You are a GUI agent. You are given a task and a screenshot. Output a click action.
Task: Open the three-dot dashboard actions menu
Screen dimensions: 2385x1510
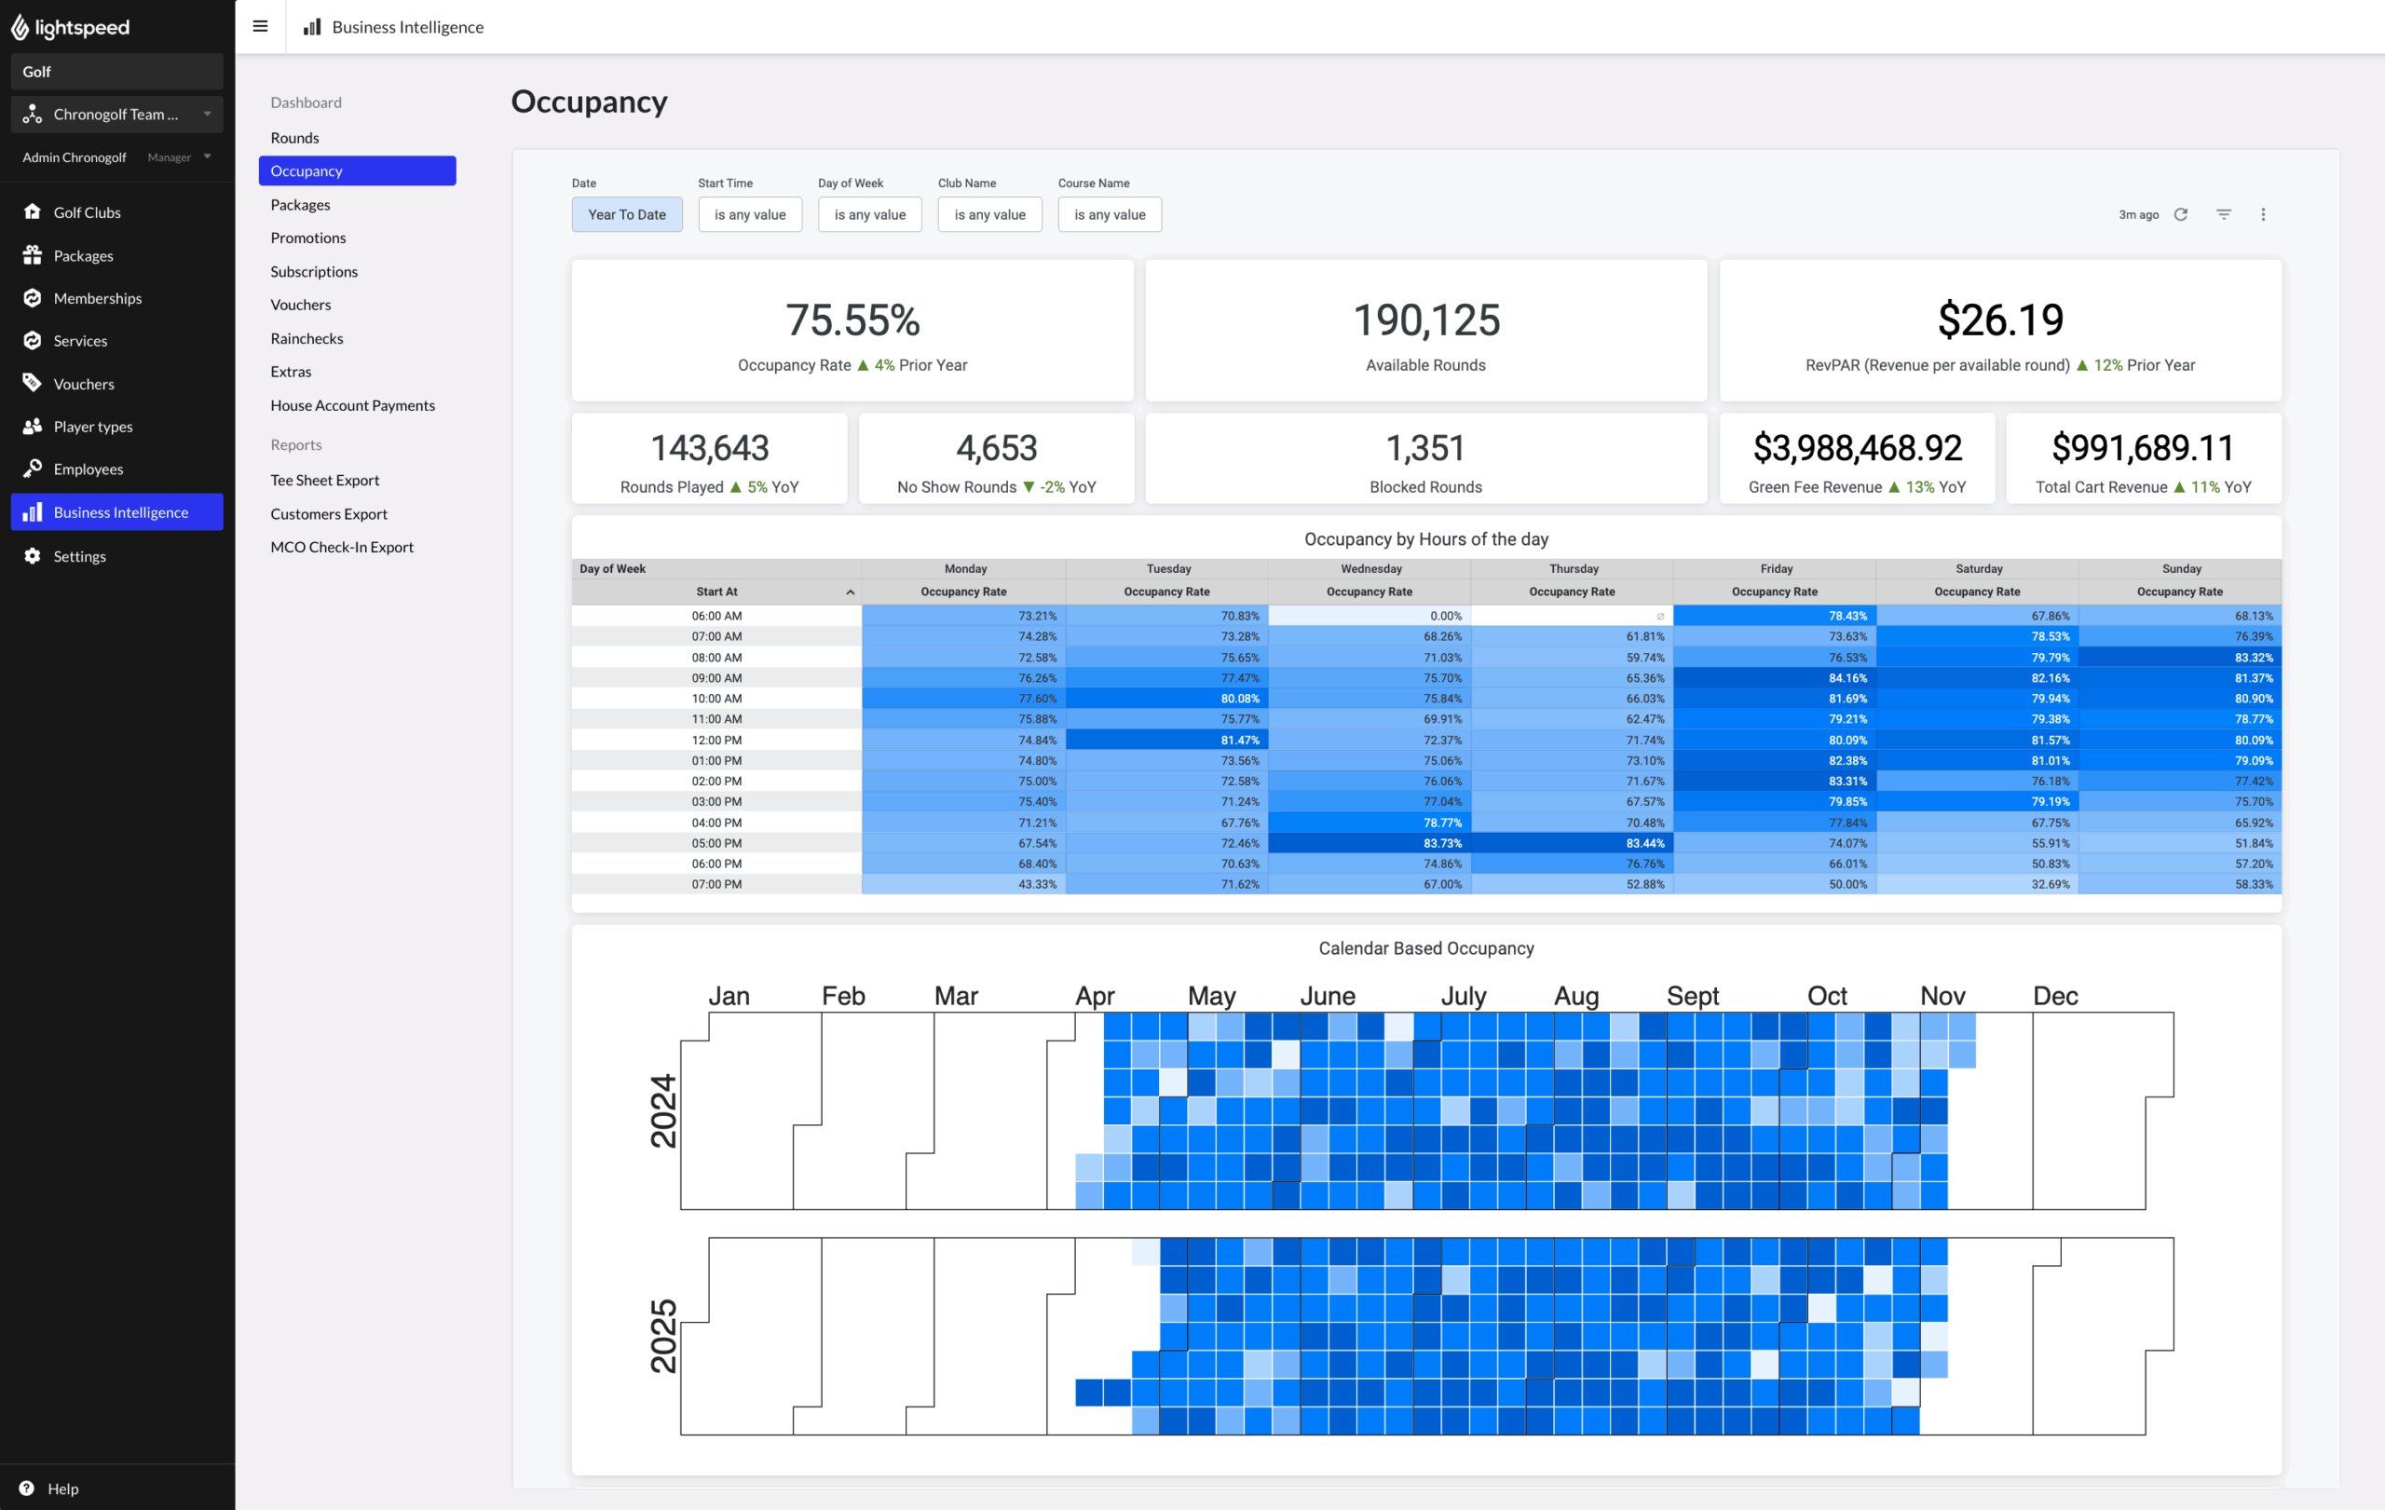[2262, 214]
